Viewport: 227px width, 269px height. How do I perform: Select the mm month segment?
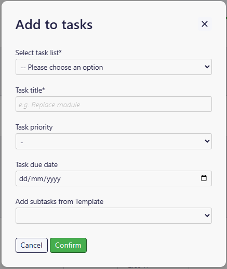[37, 178]
